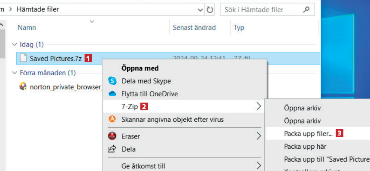Choose Packa upp här
370x171 pixels.
pos(305,146)
